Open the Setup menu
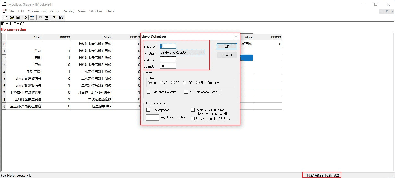 click(54, 11)
